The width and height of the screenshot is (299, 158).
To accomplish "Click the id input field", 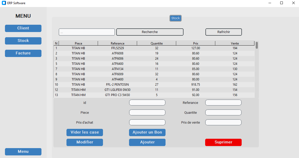I will point(147,102).
